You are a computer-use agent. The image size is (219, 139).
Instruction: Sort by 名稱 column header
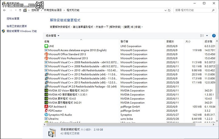[x=47, y=41]
